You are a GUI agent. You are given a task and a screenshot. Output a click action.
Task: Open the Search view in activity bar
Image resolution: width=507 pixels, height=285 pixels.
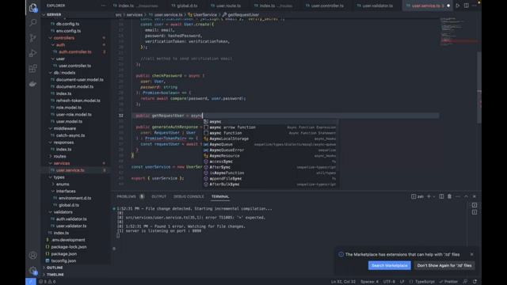(33, 22)
